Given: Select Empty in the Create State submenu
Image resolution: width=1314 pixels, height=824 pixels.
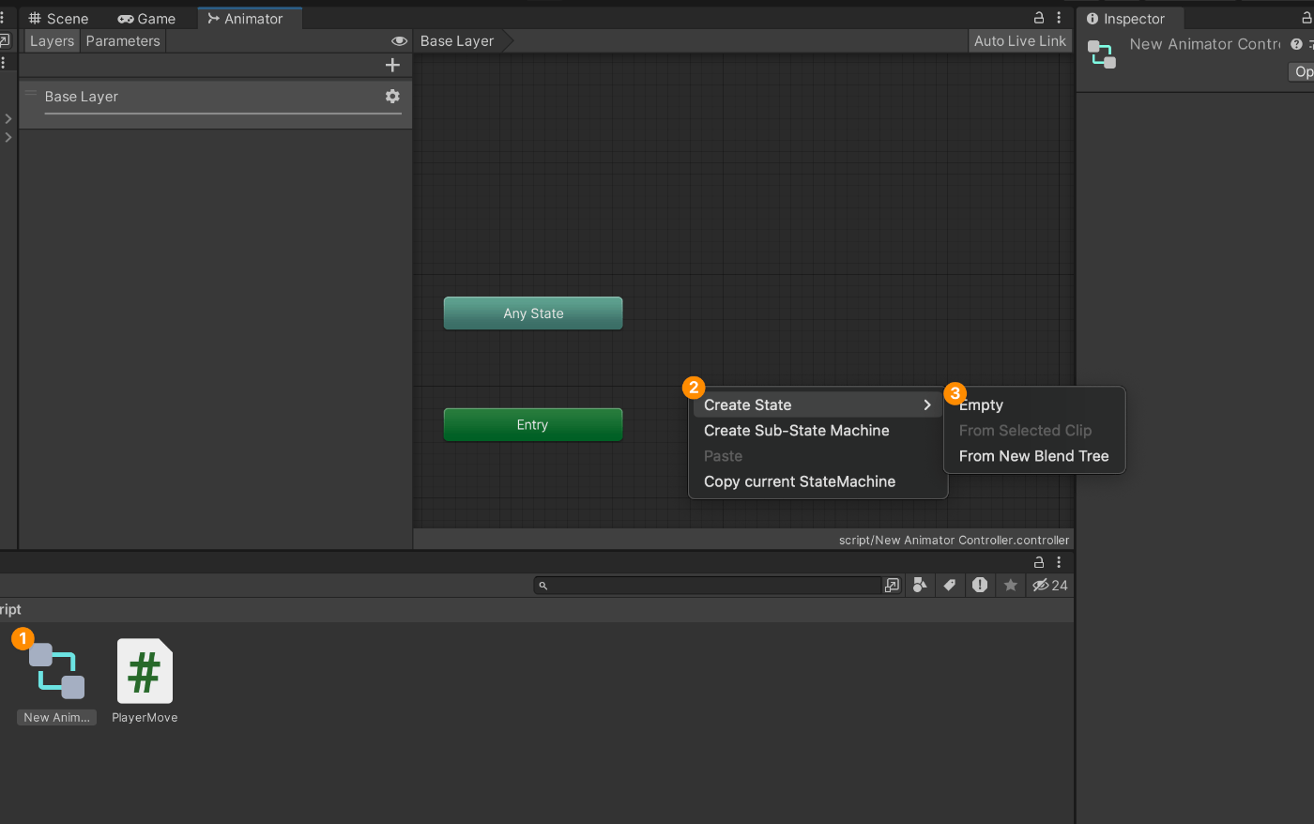Looking at the screenshot, I should click(1033, 405).
